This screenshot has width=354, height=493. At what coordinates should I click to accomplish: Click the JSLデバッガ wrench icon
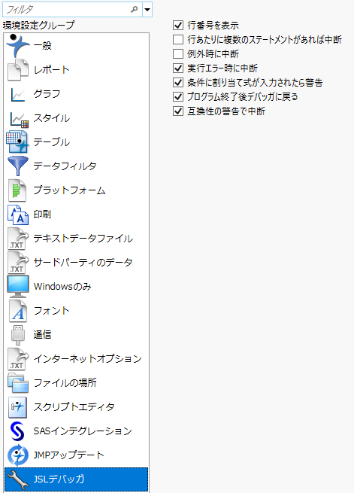pos(18,479)
